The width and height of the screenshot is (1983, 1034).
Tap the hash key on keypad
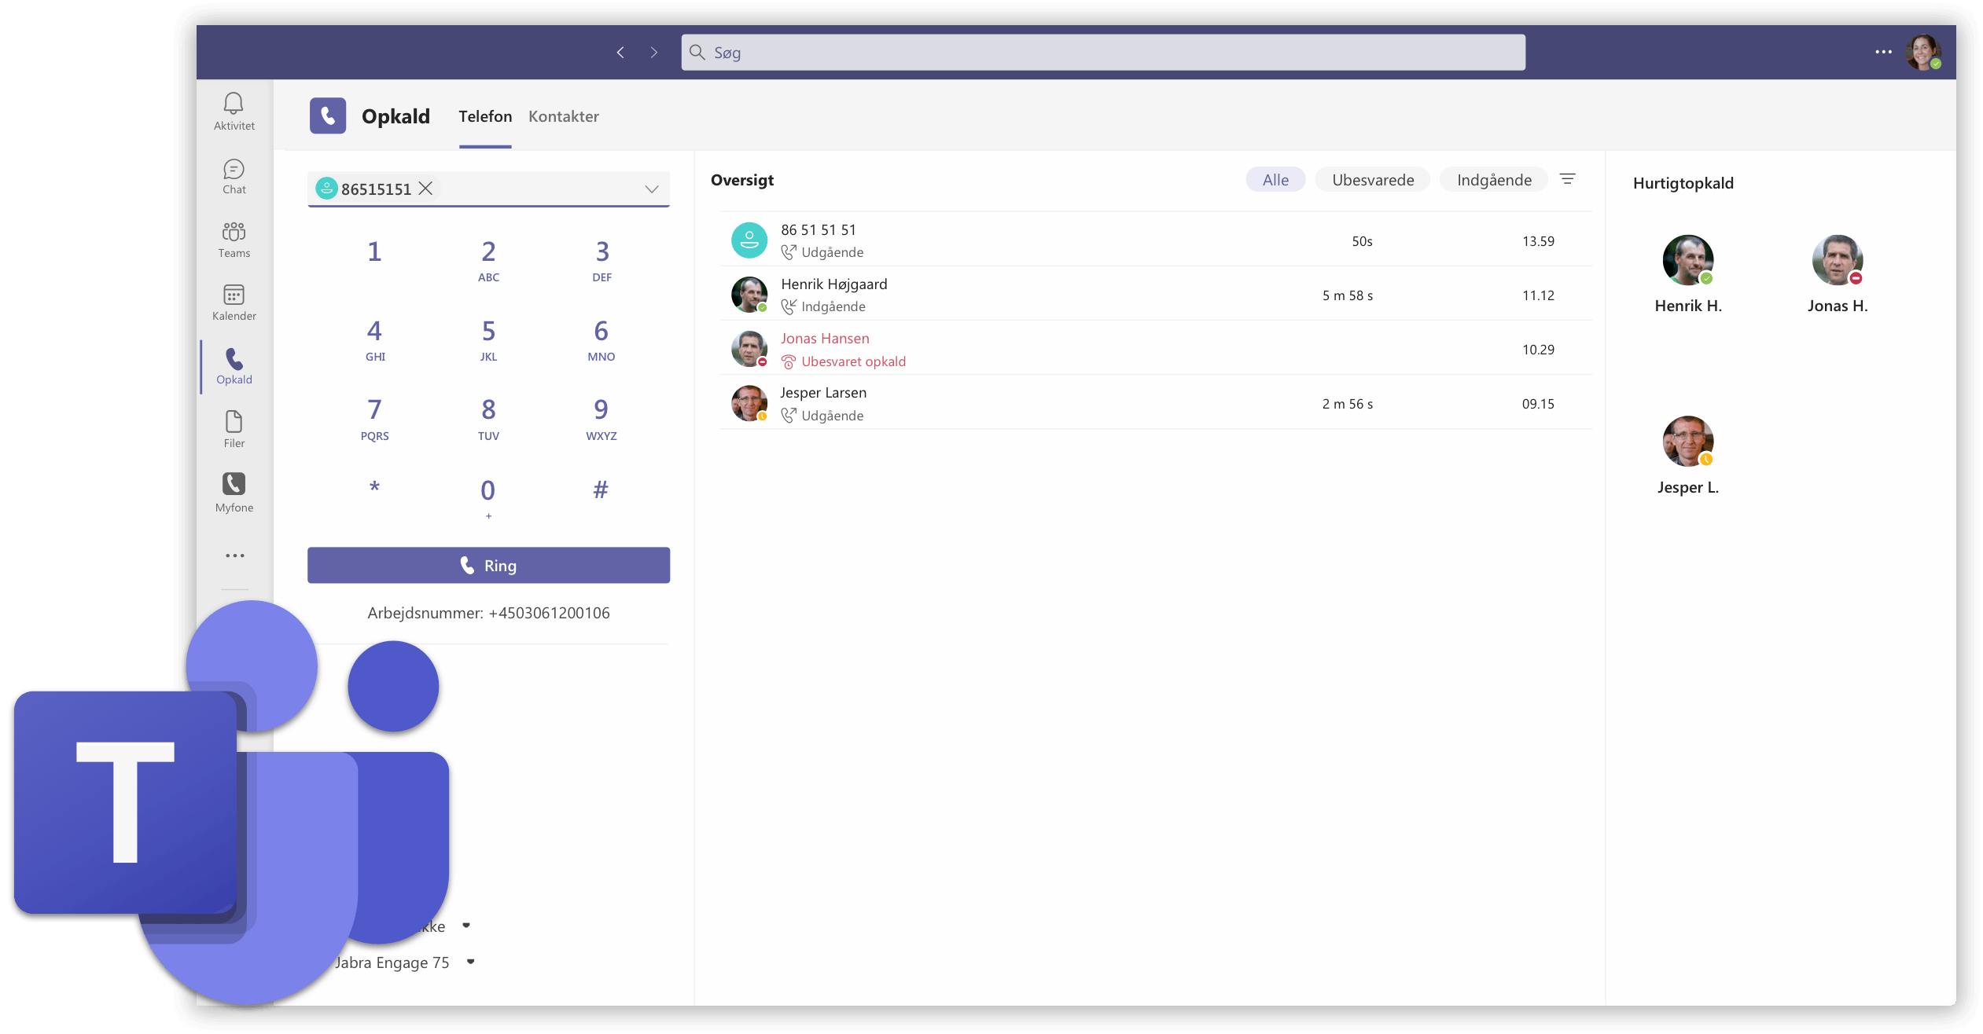point(601,489)
